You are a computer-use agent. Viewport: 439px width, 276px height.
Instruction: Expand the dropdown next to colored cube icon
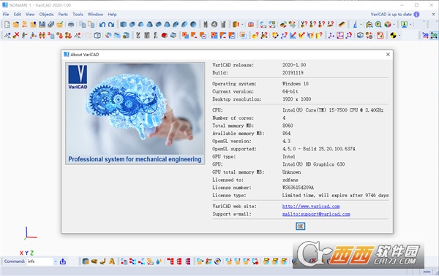[x=394, y=25]
